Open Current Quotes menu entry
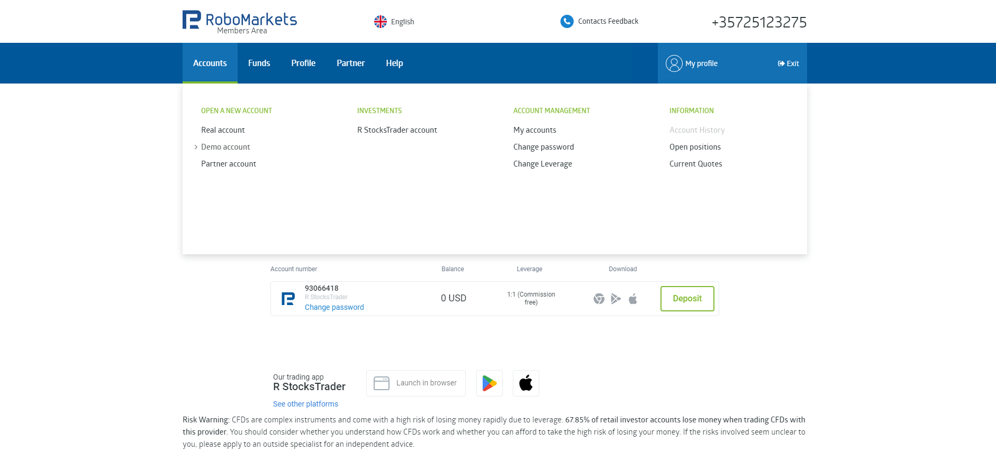The width and height of the screenshot is (996, 461). [695, 164]
